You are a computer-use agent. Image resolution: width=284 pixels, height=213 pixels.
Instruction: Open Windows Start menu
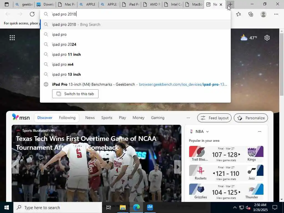tap(7, 207)
